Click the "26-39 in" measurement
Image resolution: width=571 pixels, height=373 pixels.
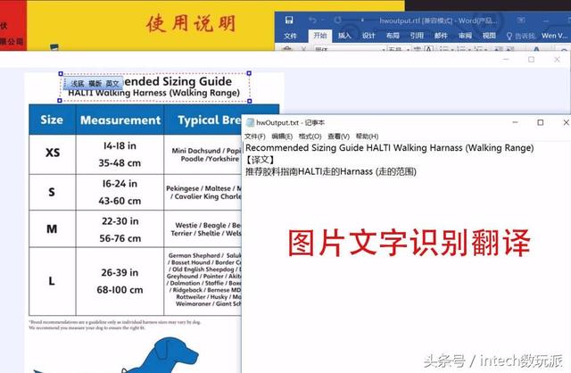(120, 272)
